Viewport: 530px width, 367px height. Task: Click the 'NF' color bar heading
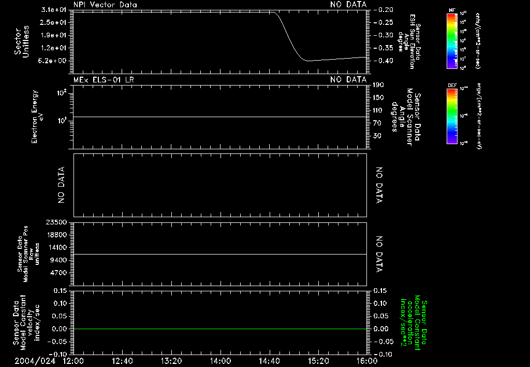452,10
